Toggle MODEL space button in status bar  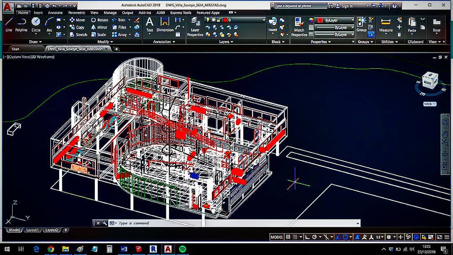coord(276,237)
